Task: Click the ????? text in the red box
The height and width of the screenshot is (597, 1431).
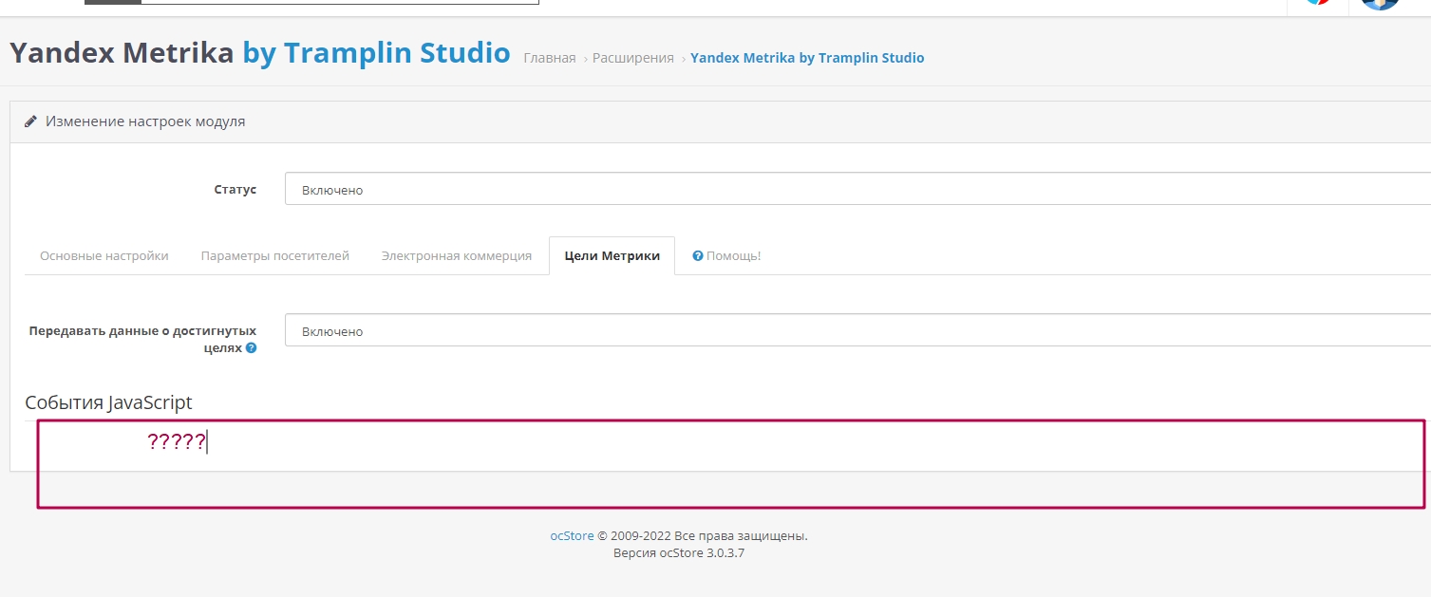Action: (177, 441)
